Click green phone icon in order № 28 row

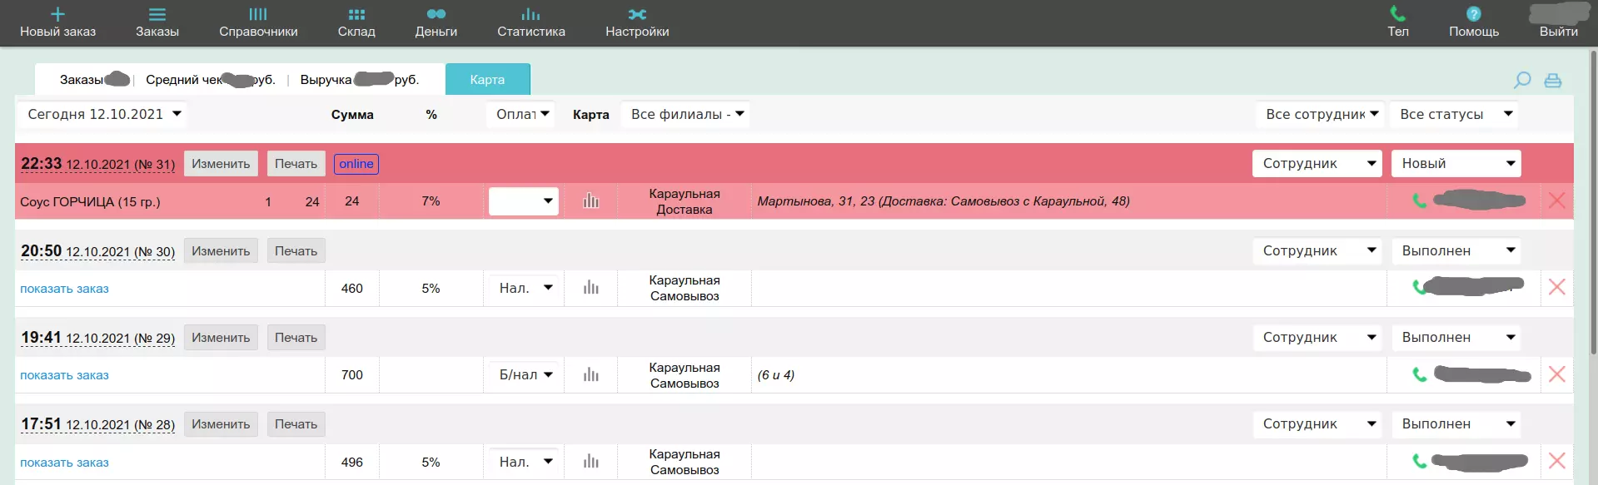(x=1420, y=461)
